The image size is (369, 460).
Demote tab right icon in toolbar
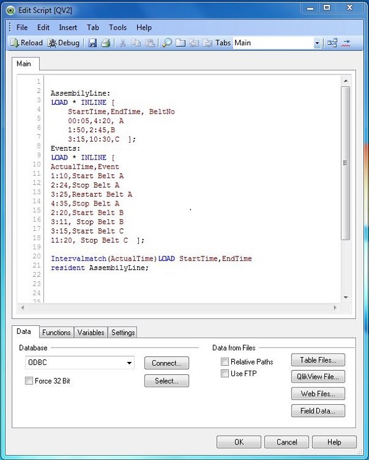click(208, 43)
